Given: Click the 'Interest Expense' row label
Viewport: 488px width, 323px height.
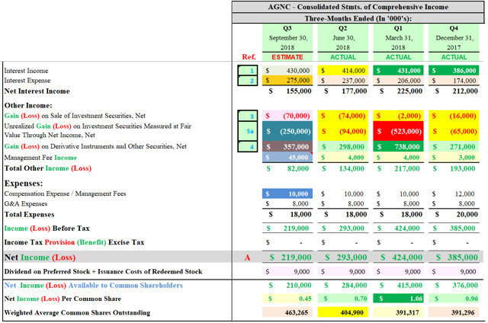Looking at the screenshot, I should (x=27, y=81).
